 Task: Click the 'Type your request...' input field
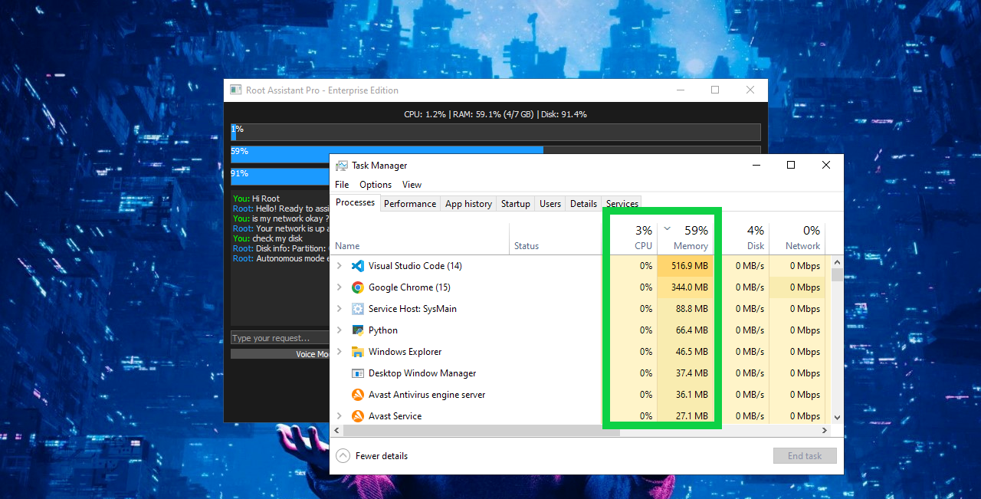281,338
